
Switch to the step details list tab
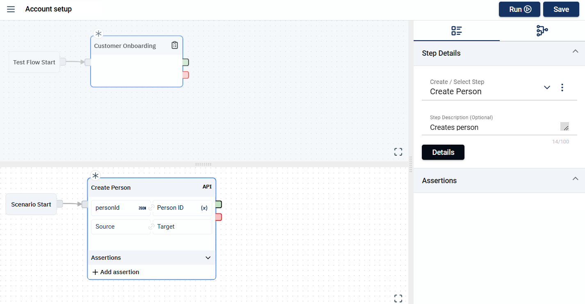tap(456, 31)
